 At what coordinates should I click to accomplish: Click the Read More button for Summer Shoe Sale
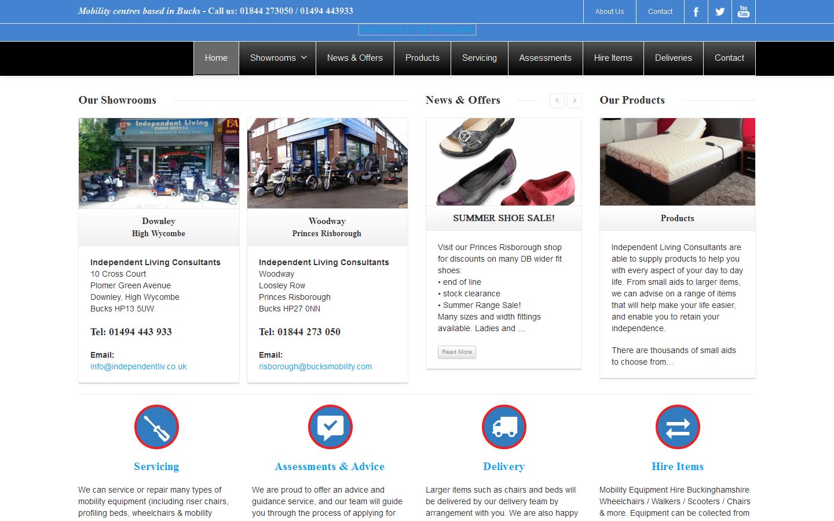[456, 352]
